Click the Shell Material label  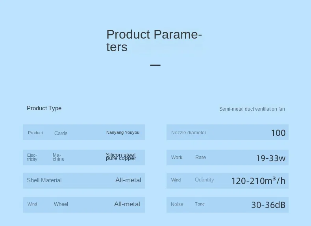click(x=44, y=180)
